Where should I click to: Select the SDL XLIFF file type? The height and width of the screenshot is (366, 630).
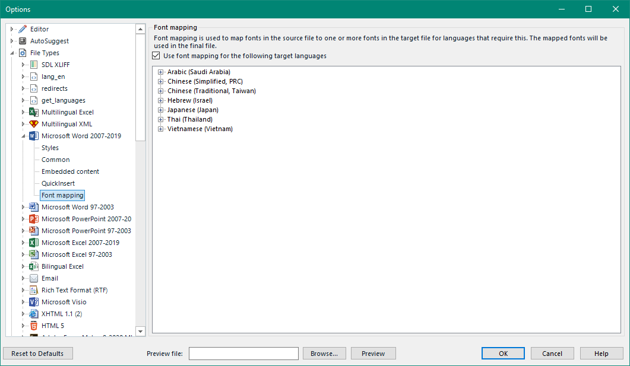tap(55, 65)
